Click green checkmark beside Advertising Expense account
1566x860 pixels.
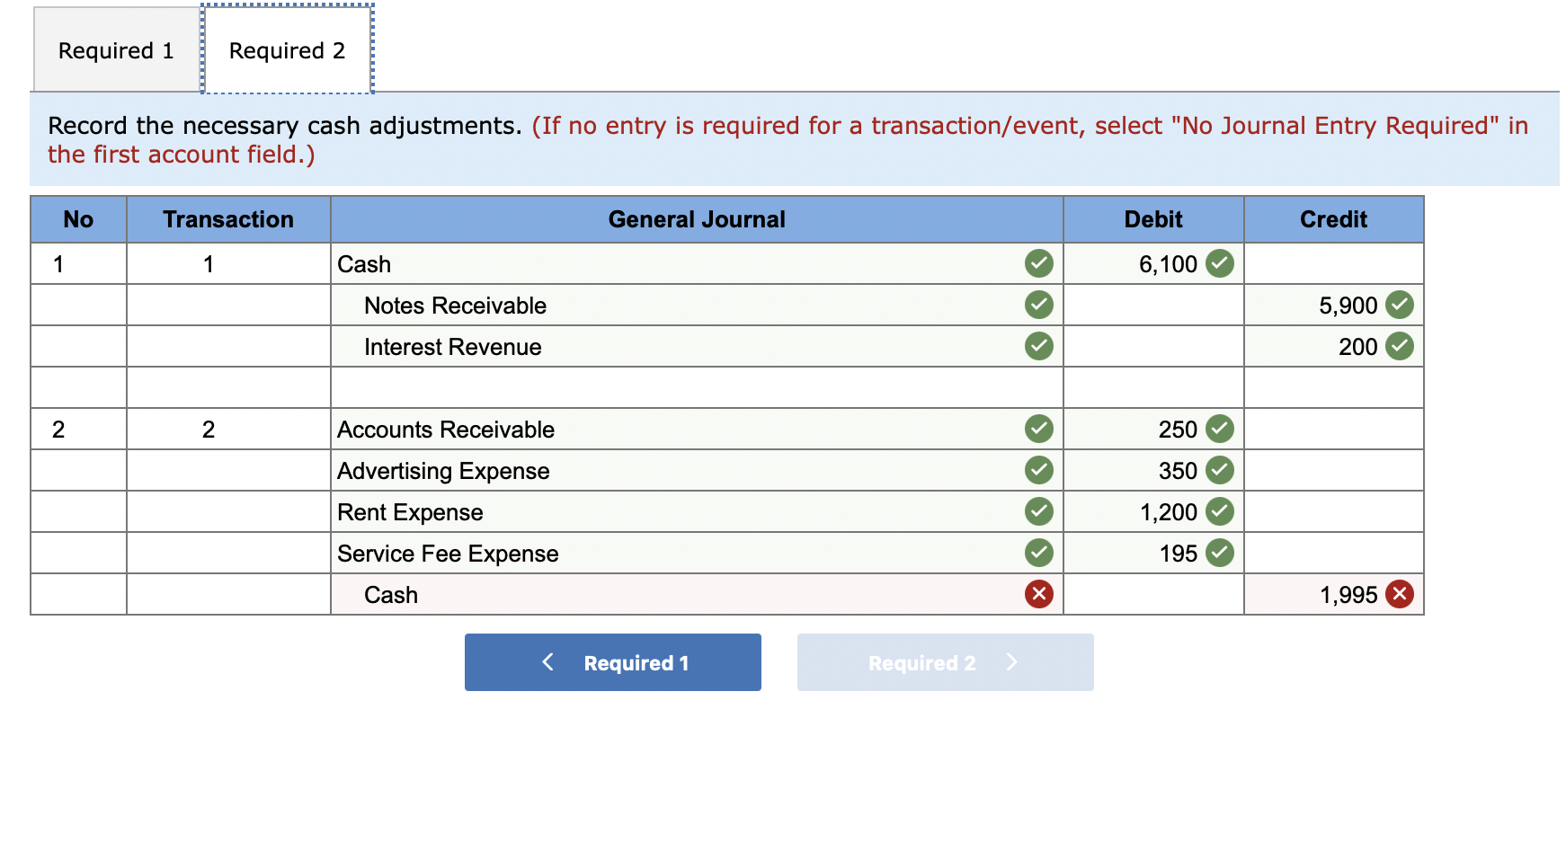[x=1038, y=470]
